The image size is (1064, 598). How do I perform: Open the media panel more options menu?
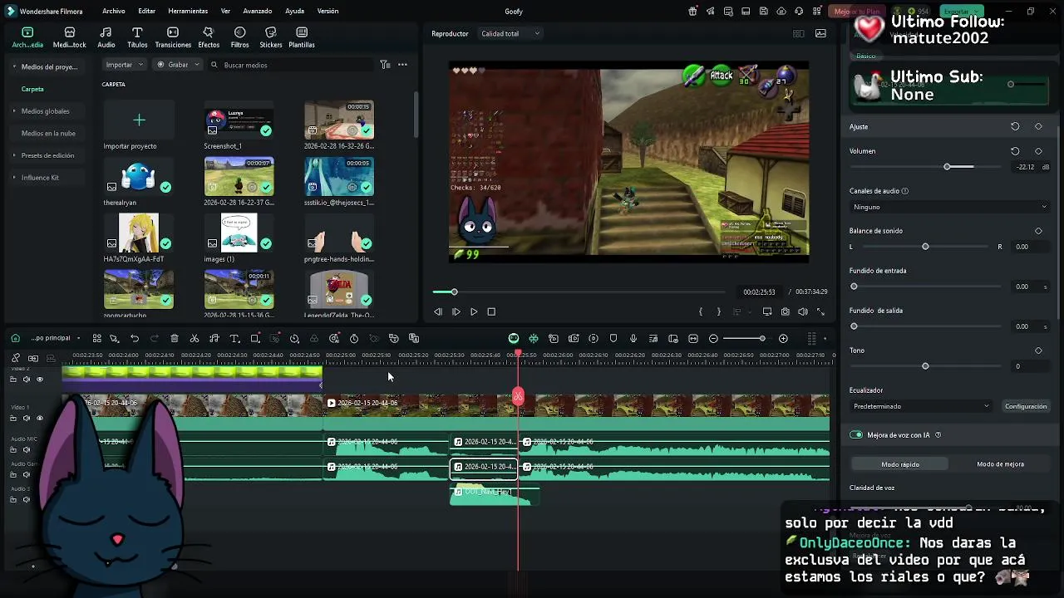coord(402,65)
